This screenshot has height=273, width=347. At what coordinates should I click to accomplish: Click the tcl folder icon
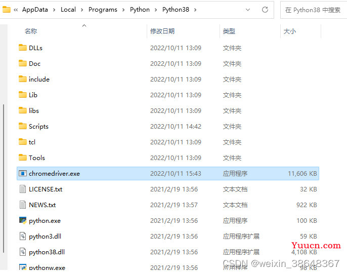click(x=23, y=142)
